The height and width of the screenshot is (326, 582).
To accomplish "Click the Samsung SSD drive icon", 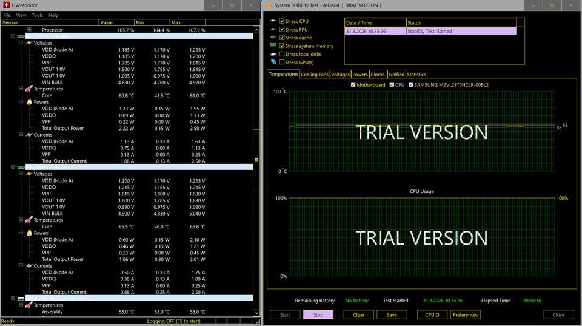I will coord(21,299).
